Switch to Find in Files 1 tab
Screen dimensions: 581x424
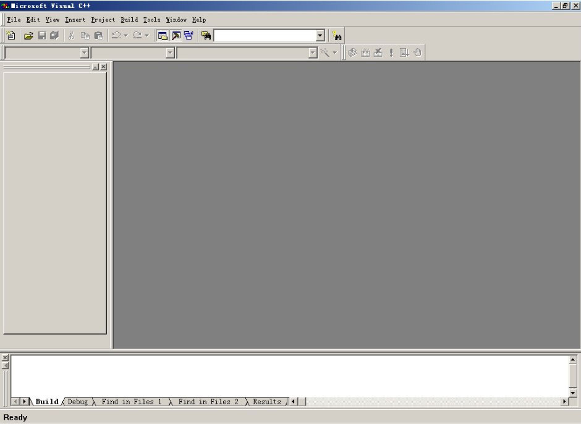132,401
